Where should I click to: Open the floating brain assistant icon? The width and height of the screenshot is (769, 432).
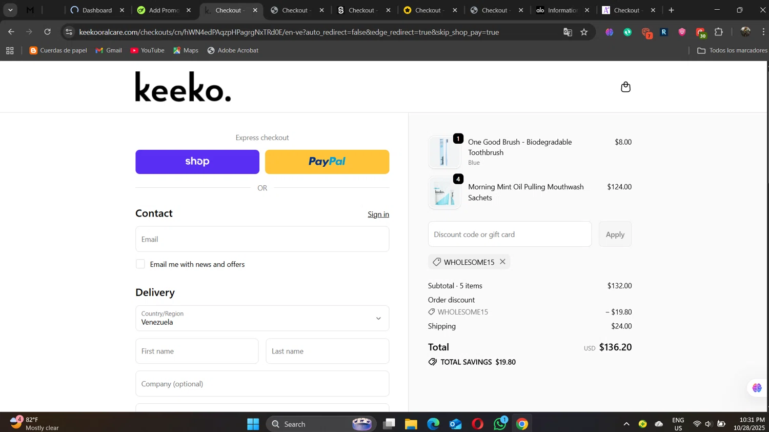click(757, 388)
